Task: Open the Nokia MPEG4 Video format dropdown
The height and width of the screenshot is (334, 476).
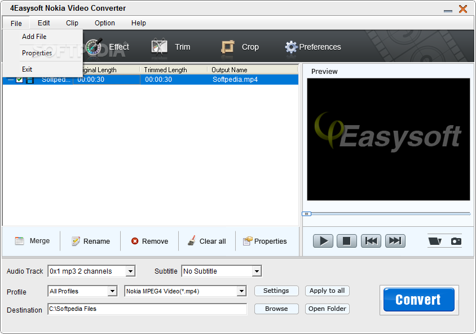Action: [x=241, y=291]
